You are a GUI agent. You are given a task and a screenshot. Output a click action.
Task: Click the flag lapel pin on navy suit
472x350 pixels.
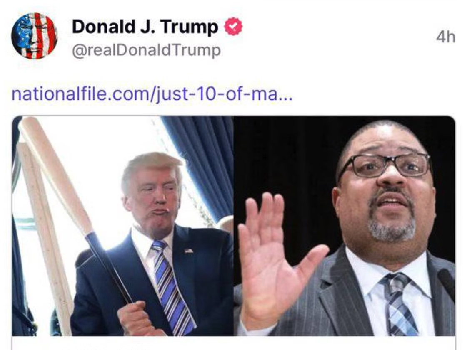point(189,251)
